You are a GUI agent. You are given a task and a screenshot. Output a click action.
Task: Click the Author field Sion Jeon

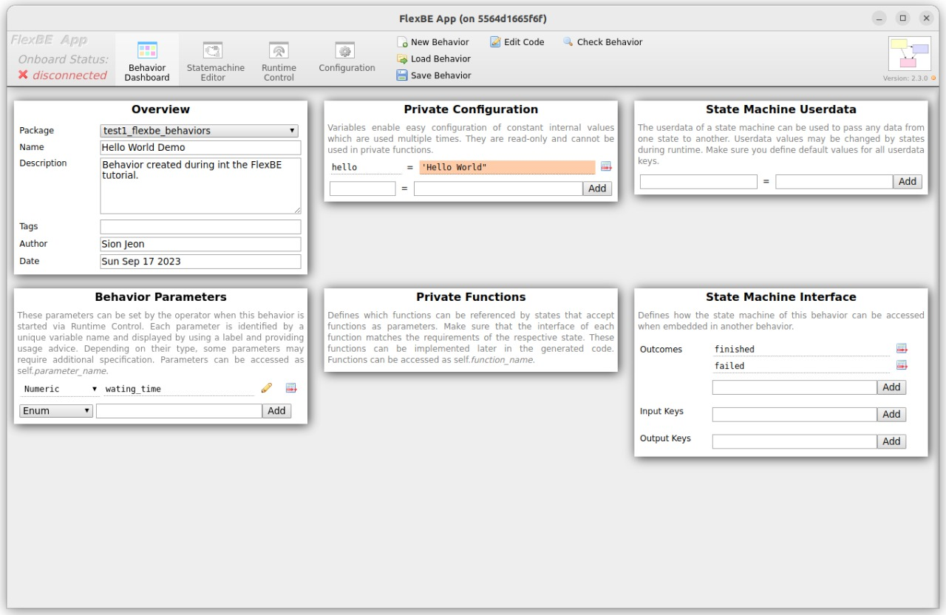[200, 244]
